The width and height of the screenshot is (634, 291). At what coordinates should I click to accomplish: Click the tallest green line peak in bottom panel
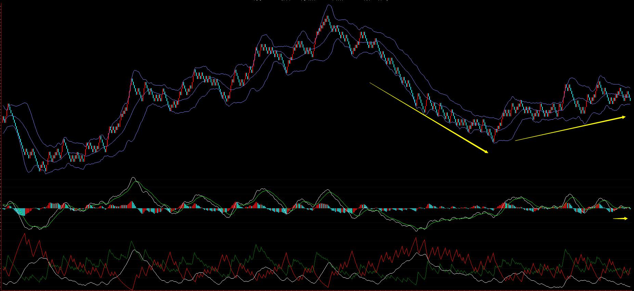point(131,242)
